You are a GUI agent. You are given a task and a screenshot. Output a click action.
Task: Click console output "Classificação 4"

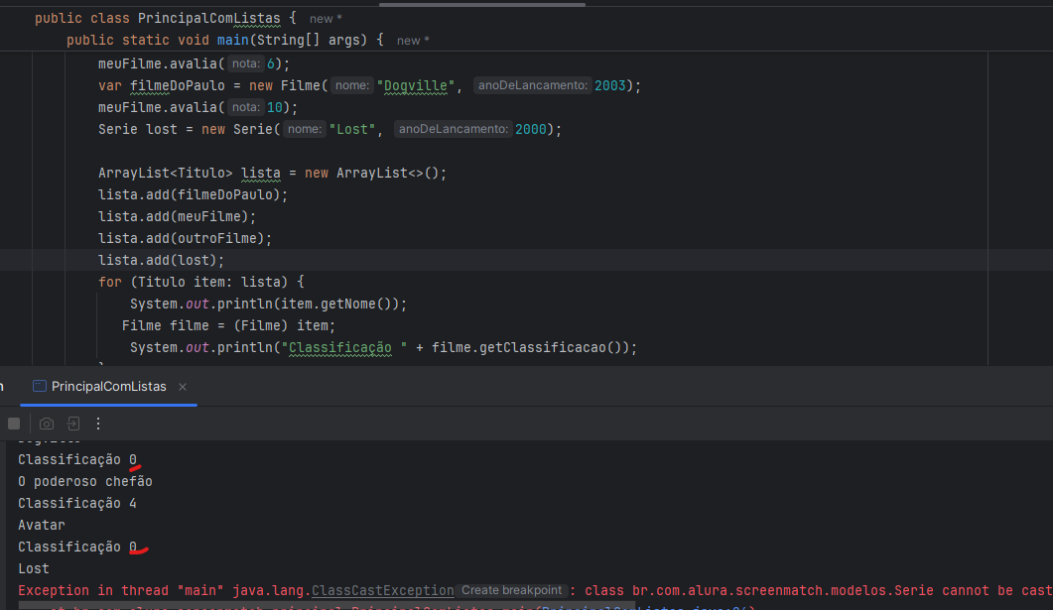point(77,503)
